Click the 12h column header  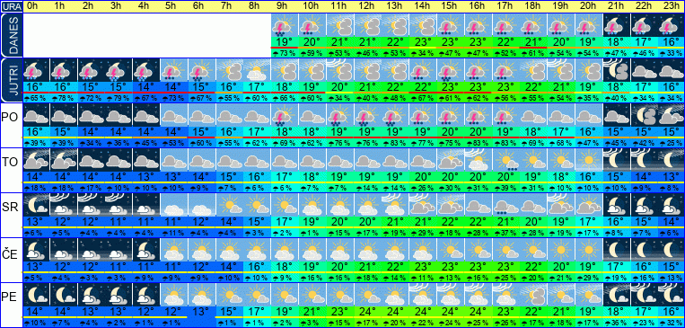pyautogui.click(x=367, y=6)
